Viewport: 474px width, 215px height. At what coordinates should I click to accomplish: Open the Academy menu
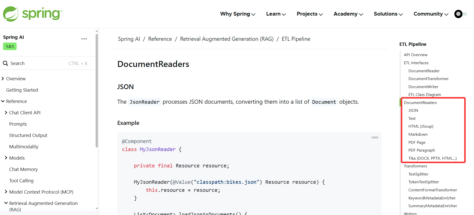click(x=348, y=14)
